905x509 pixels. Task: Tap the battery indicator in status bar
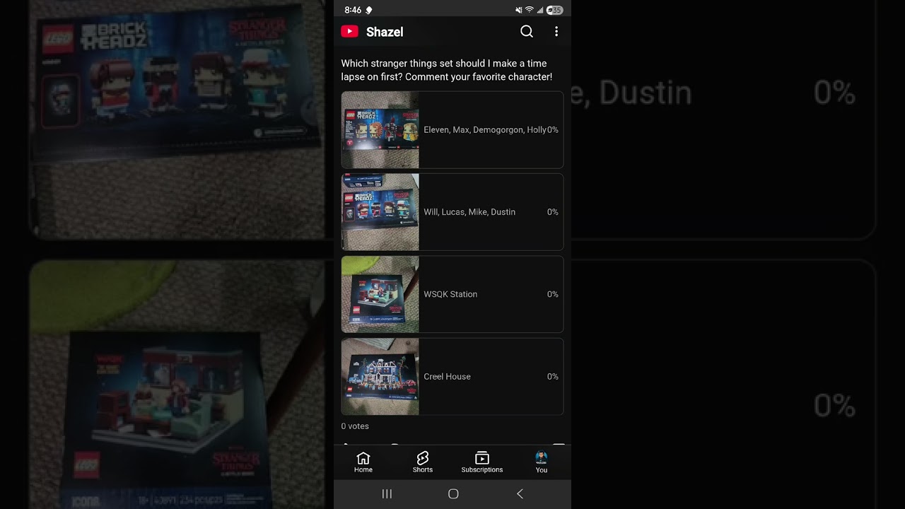pos(556,10)
